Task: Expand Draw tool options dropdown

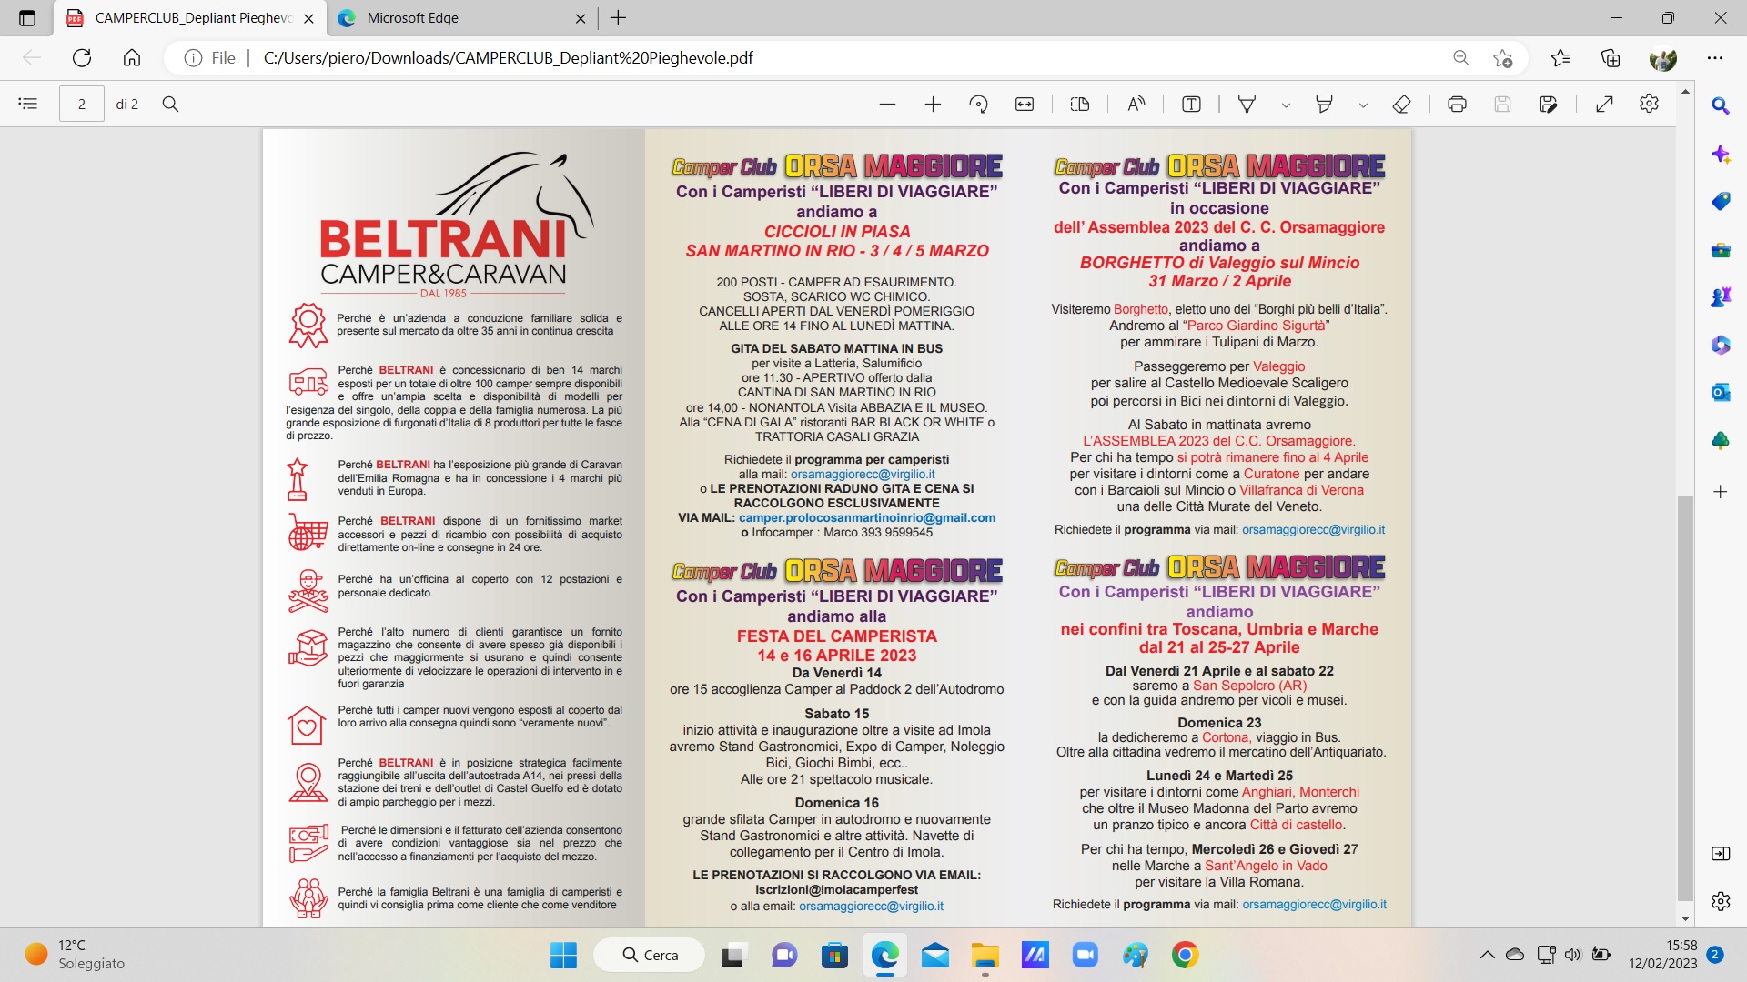Action: [1286, 105]
